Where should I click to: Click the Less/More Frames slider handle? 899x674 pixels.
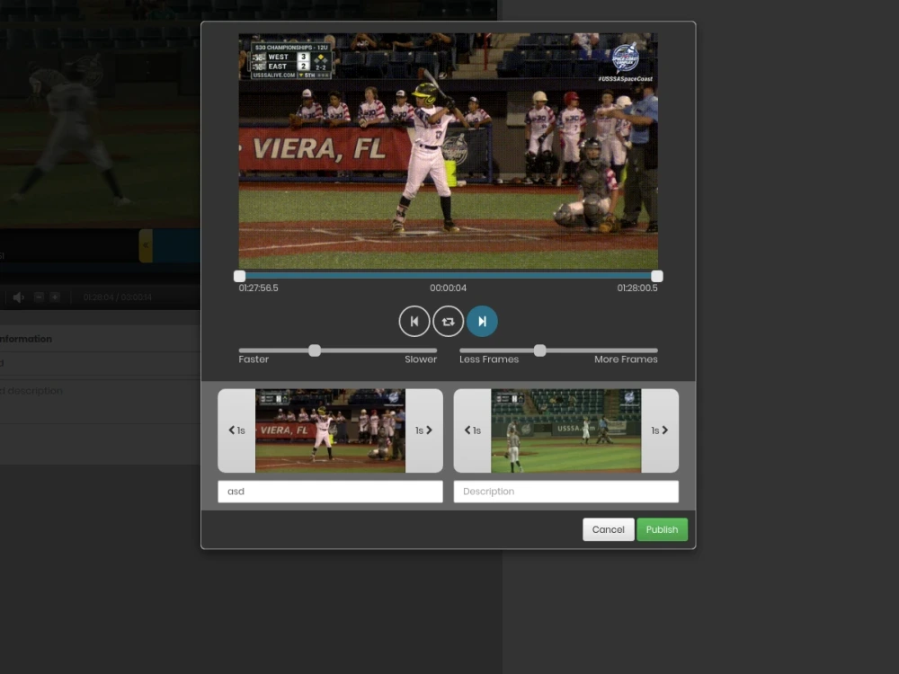click(539, 350)
